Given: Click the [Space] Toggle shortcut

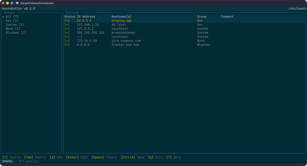Looking at the screenshot, I should [105, 157].
